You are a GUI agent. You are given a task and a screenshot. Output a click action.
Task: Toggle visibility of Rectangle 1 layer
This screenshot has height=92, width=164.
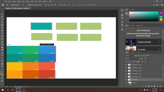[126, 80]
